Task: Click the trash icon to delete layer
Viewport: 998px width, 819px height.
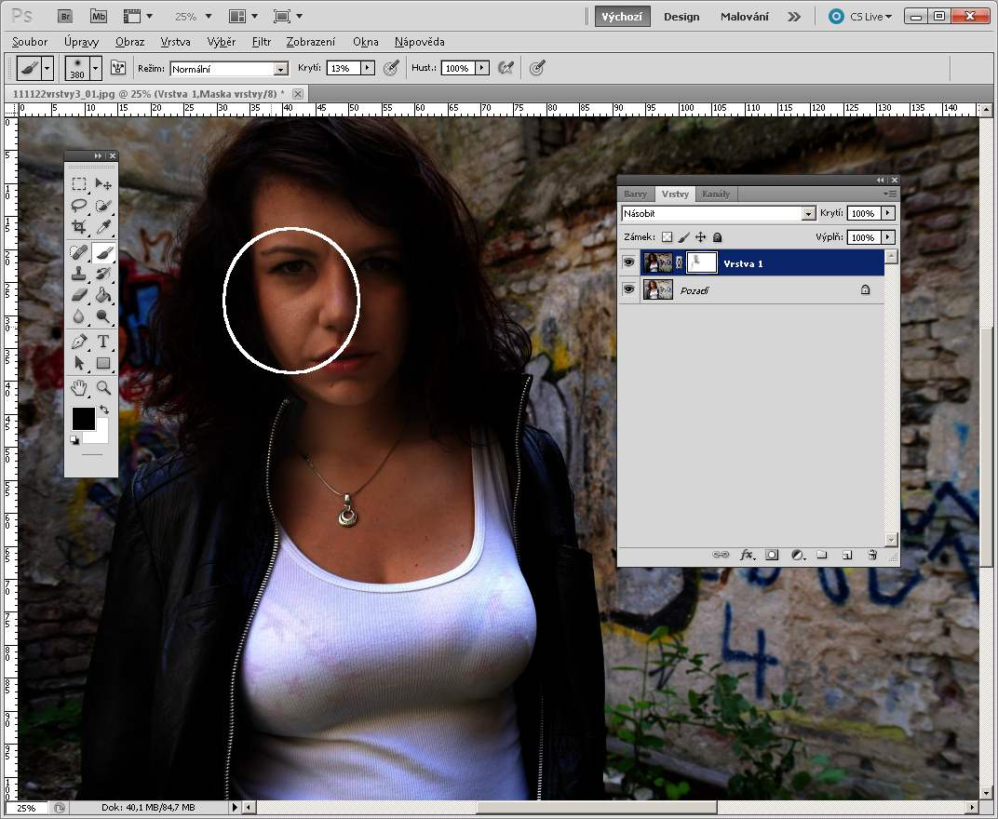Action: coord(872,555)
